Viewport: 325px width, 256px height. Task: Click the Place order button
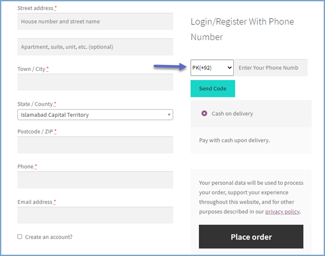tap(251, 237)
